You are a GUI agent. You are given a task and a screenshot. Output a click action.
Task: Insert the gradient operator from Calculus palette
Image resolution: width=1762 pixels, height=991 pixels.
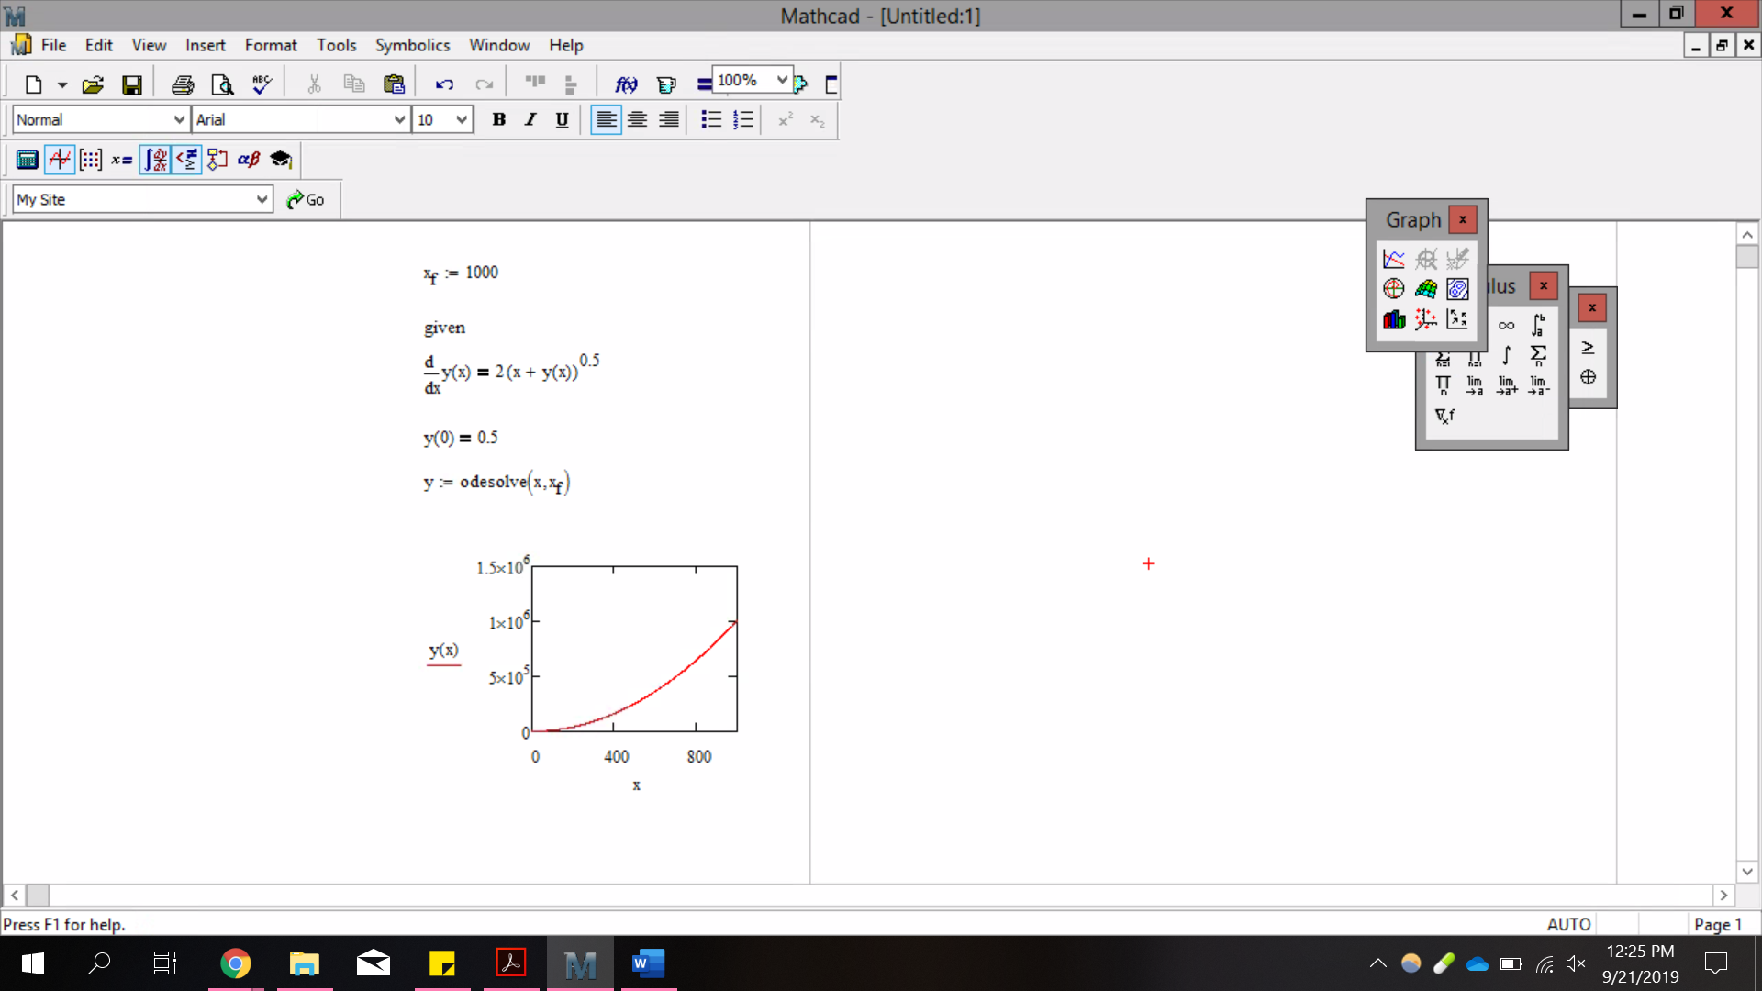pyautogui.click(x=1444, y=416)
